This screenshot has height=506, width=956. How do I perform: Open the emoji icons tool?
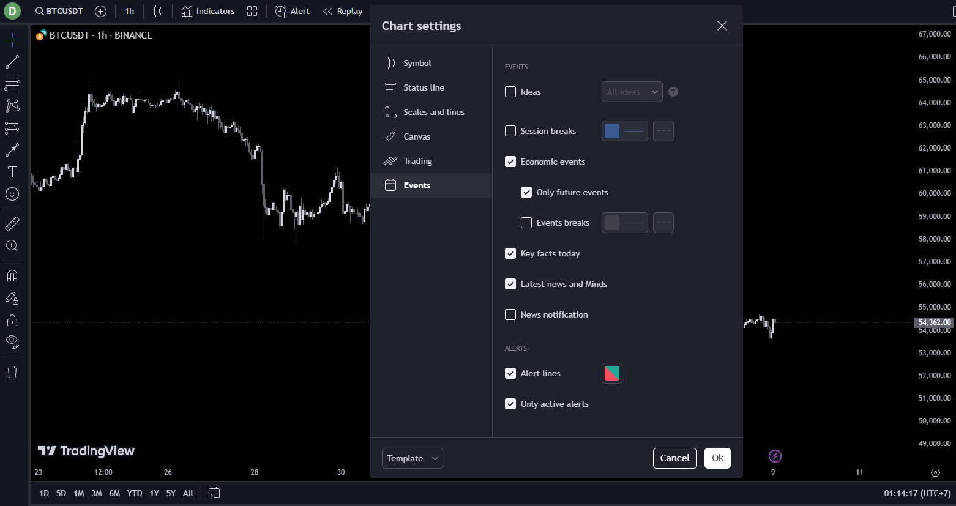[x=12, y=194]
